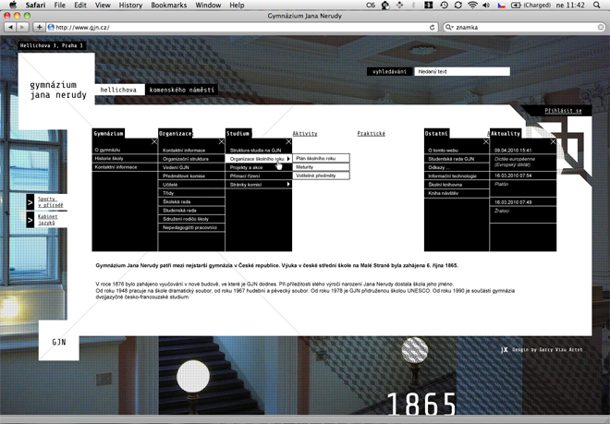
Task: Go back with Safari's back arrow
Action: pos(10,27)
